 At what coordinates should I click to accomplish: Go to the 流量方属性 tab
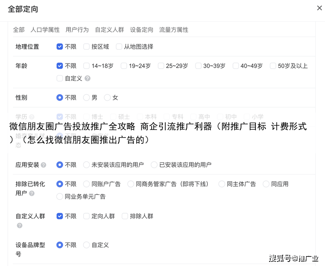pos(174,30)
